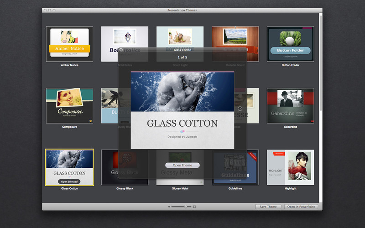Close the Glass Cotton preview overlay
This screenshot has width=365, height=228.
point(121,50)
